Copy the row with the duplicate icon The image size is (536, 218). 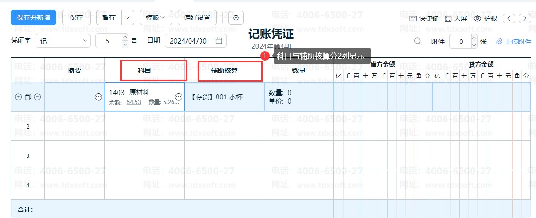tap(28, 97)
